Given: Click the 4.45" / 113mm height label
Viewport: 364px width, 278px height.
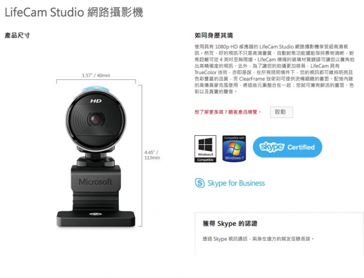Looking at the screenshot, I should coord(152,155).
